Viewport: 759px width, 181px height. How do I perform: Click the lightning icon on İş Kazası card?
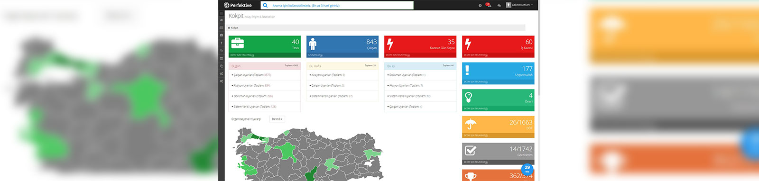point(468,44)
